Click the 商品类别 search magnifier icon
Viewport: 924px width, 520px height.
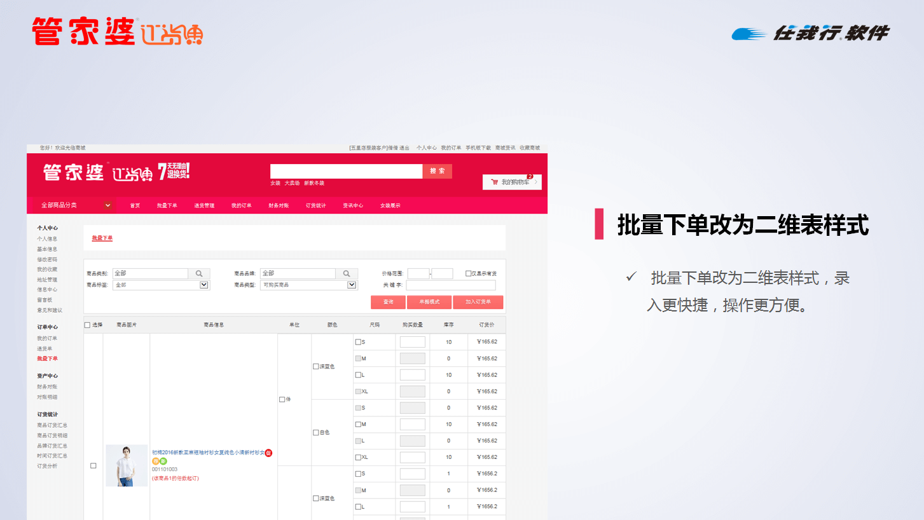pyautogui.click(x=198, y=274)
